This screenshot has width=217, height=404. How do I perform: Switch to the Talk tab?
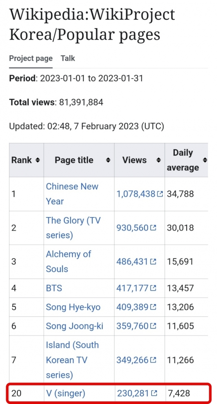point(68,58)
